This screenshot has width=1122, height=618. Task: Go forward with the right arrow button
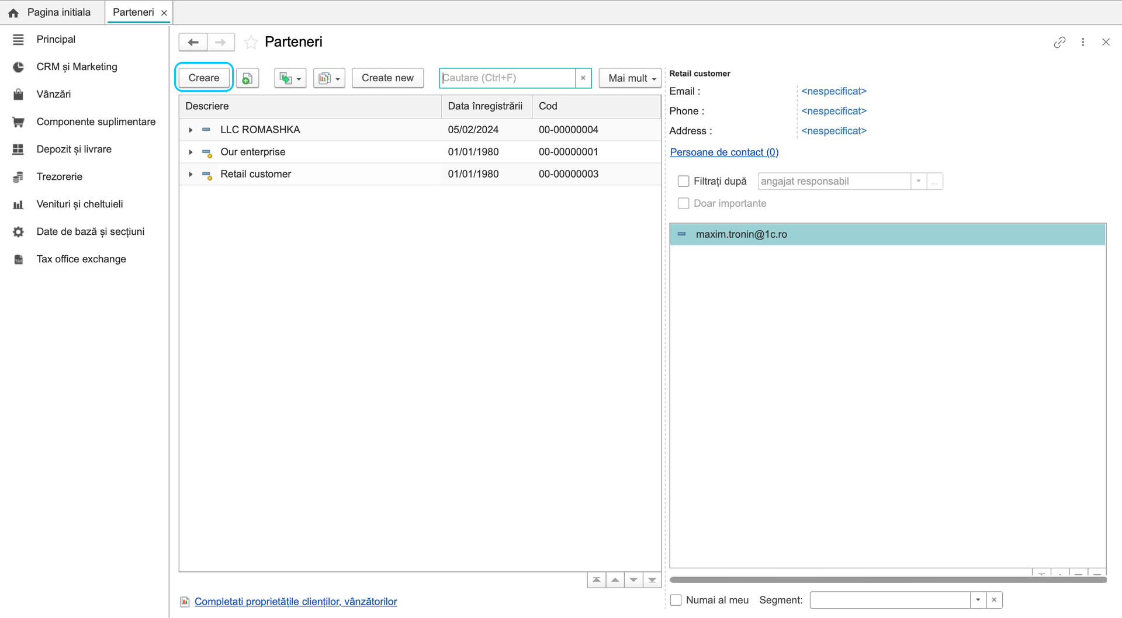pyautogui.click(x=221, y=42)
